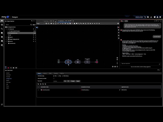Open the Project Explorer kebab menu
This screenshot has height=122, width=163.
point(35,21)
